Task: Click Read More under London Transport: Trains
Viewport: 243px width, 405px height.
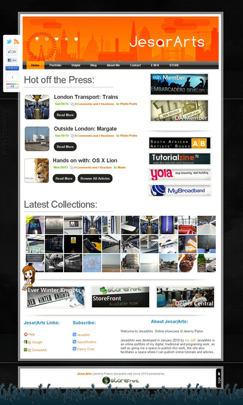Action: pyautogui.click(x=65, y=115)
